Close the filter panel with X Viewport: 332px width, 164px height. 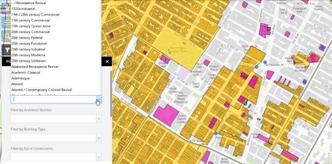pyautogui.click(x=107, y=62)
